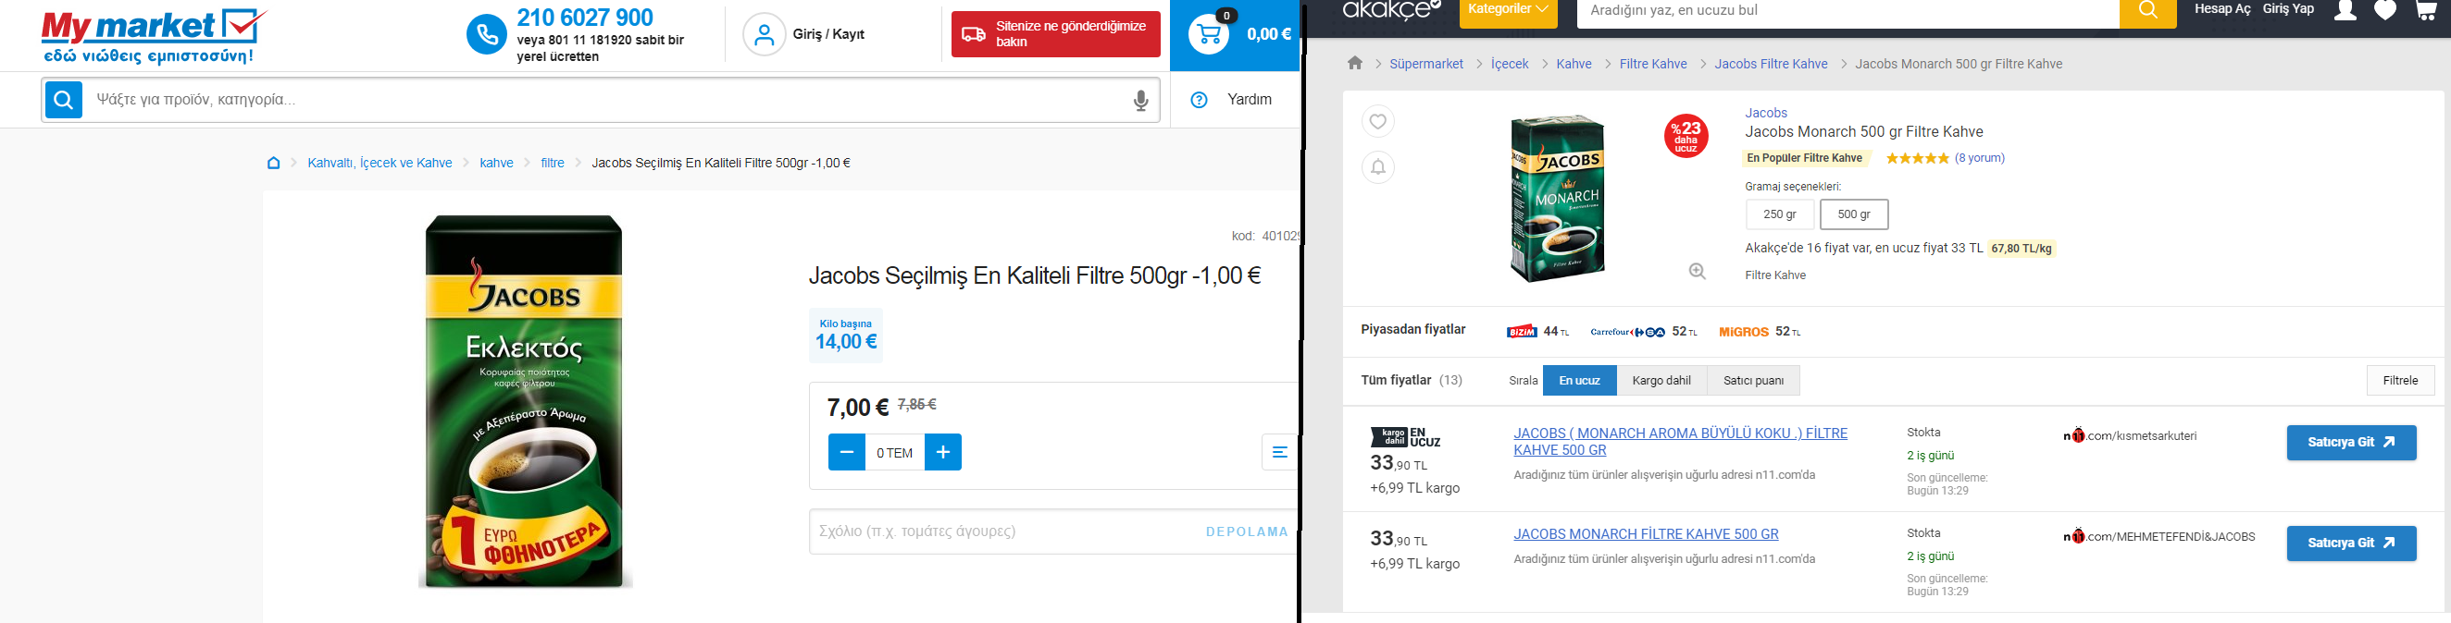2451x623 pixels.
Task: Click the Kahve breadcrumb in Akakçe
Action: coord(1574,64)
